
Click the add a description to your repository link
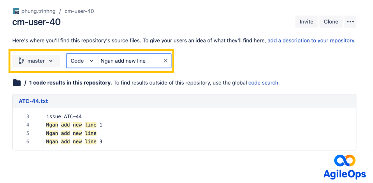pos(311,41)
